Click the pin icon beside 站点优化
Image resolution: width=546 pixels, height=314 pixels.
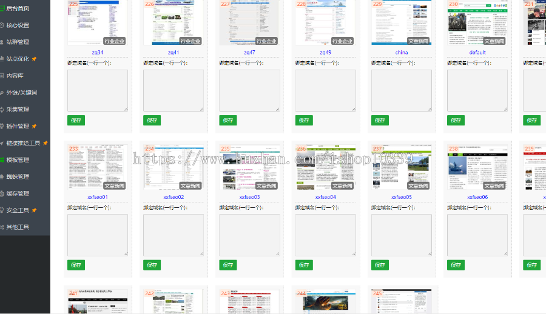point(35,59)
